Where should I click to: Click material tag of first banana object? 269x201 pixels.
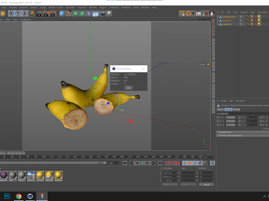click(x=259, y=17)
